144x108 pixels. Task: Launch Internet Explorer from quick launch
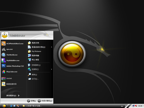coord(11,106)
